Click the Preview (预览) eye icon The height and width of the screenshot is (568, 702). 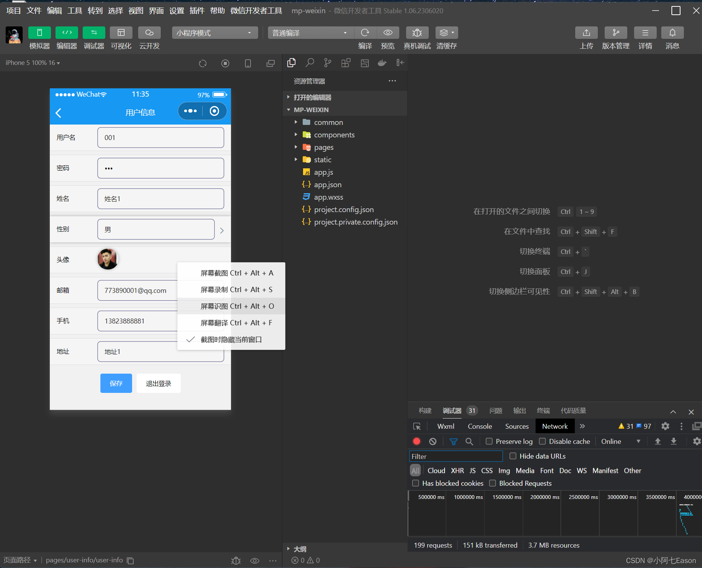tap(388, 33)
